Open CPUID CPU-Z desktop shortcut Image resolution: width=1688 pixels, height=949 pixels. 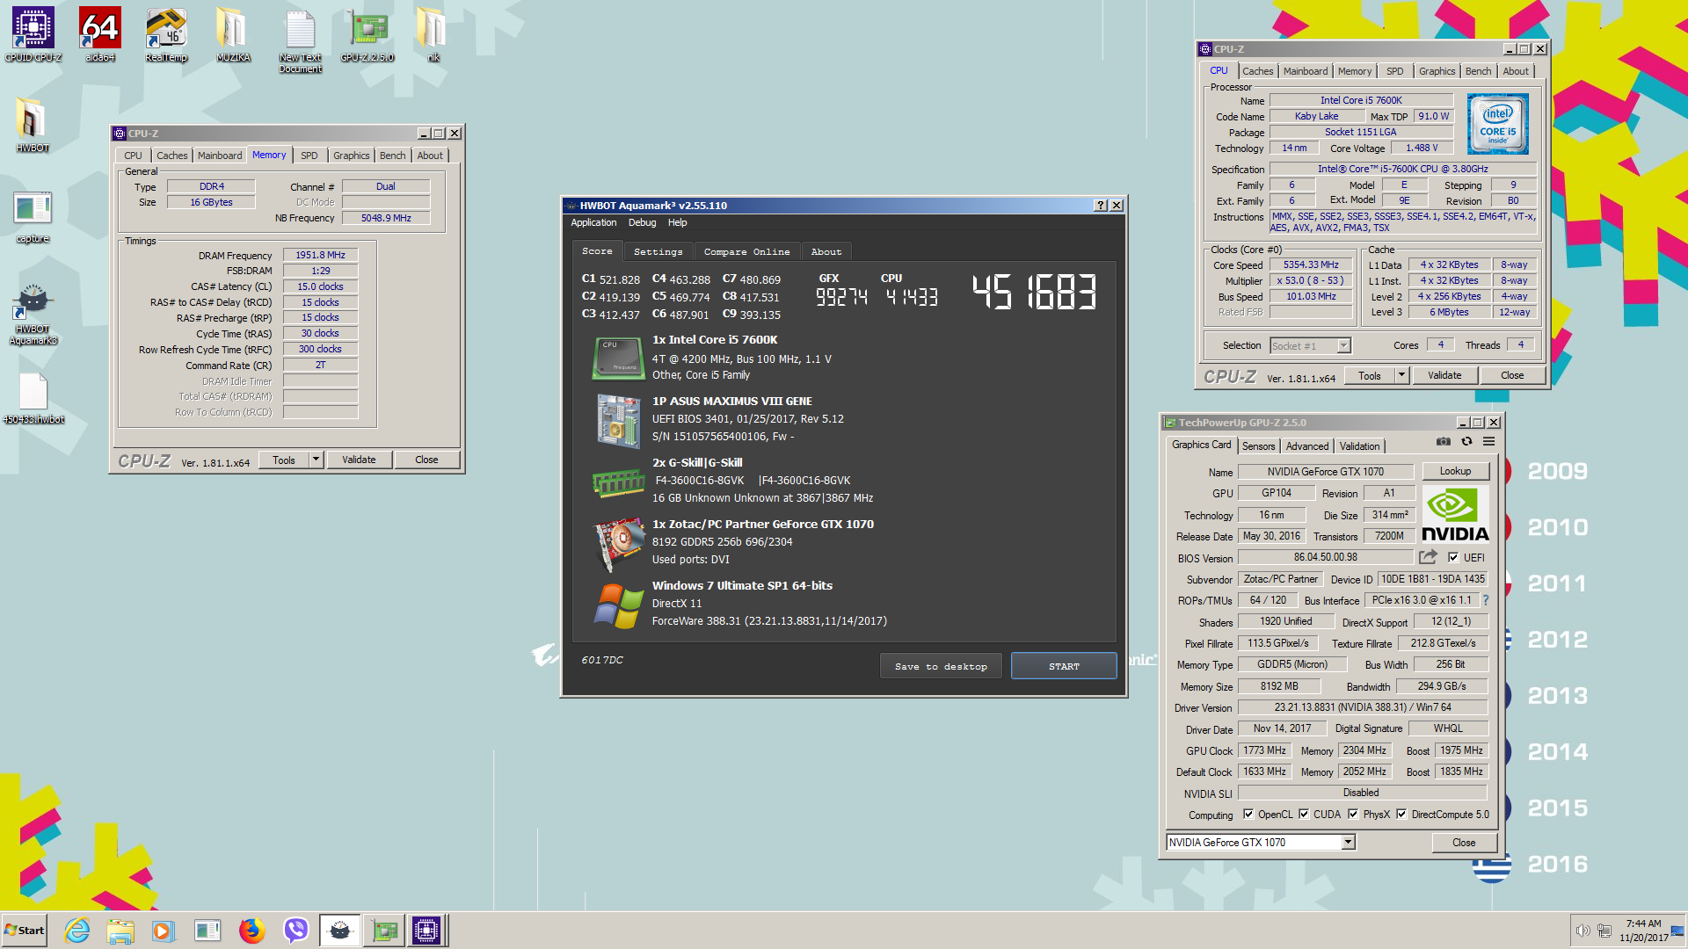tap(33, 35)
